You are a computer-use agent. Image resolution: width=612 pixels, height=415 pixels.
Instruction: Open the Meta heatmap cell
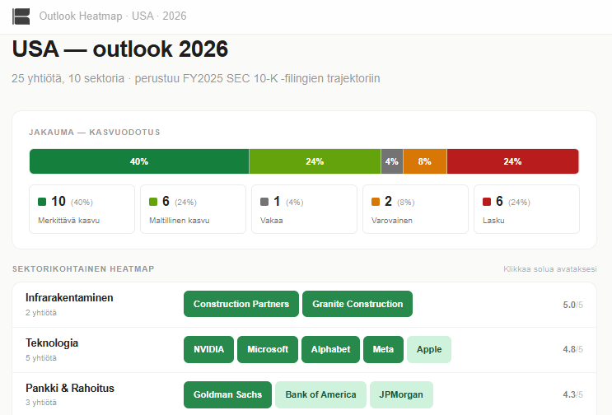[383, 349]
